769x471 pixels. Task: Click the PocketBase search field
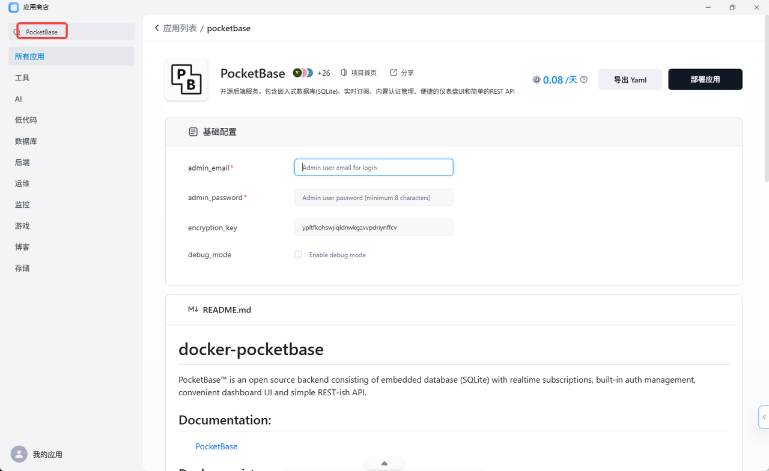pyautogui.click(x=71, y=32)
